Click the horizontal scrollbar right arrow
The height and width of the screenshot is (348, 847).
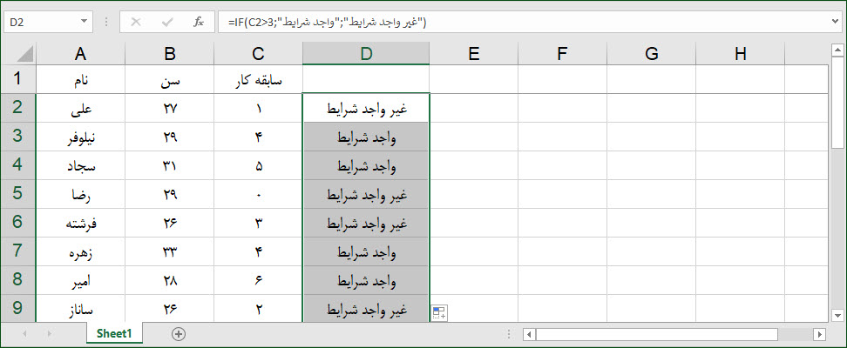(821, 334)
